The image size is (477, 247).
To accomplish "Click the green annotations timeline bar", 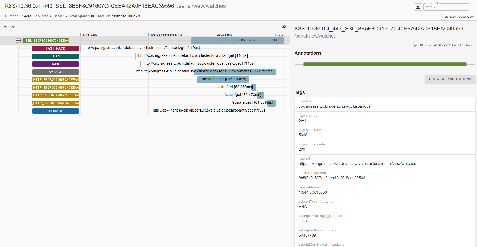I will [385, 64].
